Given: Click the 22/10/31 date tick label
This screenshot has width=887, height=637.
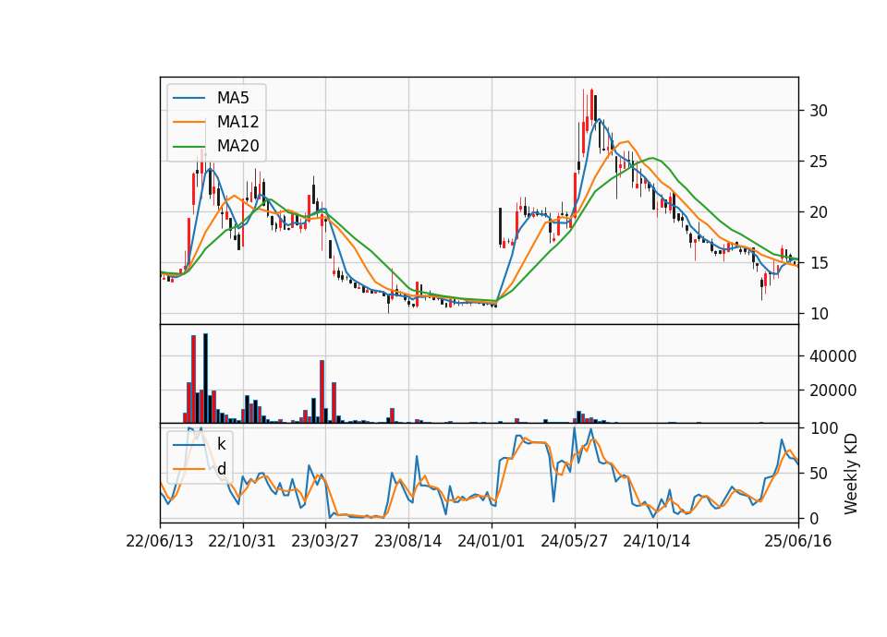Looking at the screenshot, I should point(242,541).
